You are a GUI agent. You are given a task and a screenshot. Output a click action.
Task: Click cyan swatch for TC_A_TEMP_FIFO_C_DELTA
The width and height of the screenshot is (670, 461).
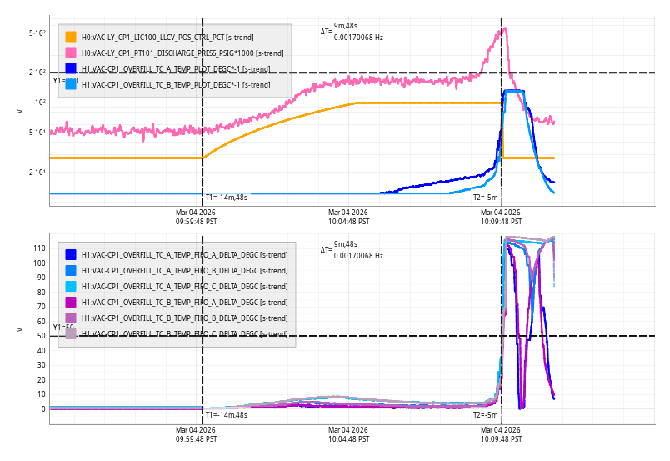point(71,286)
